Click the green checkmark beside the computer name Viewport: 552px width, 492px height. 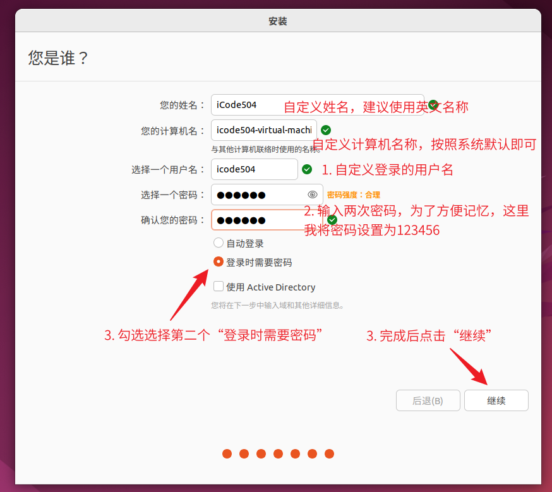click(325, 129)
